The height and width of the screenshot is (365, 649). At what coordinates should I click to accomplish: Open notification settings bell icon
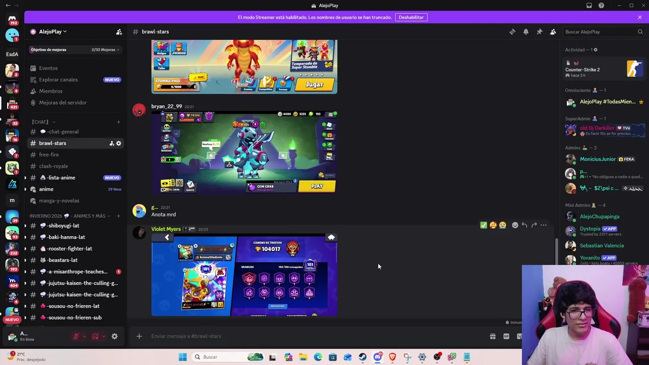click(x=526, y=31)
